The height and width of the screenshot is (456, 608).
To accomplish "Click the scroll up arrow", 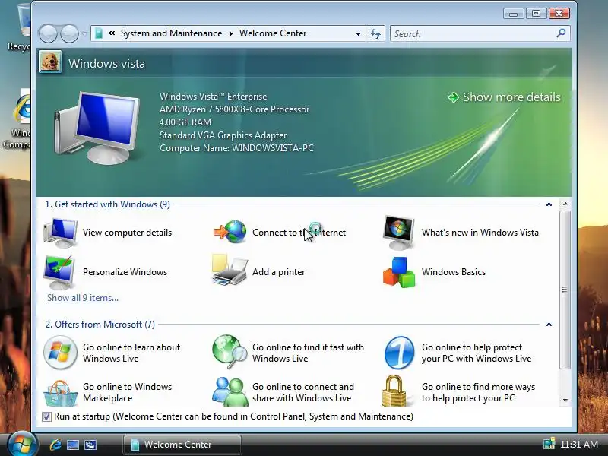I will [565, 204].
